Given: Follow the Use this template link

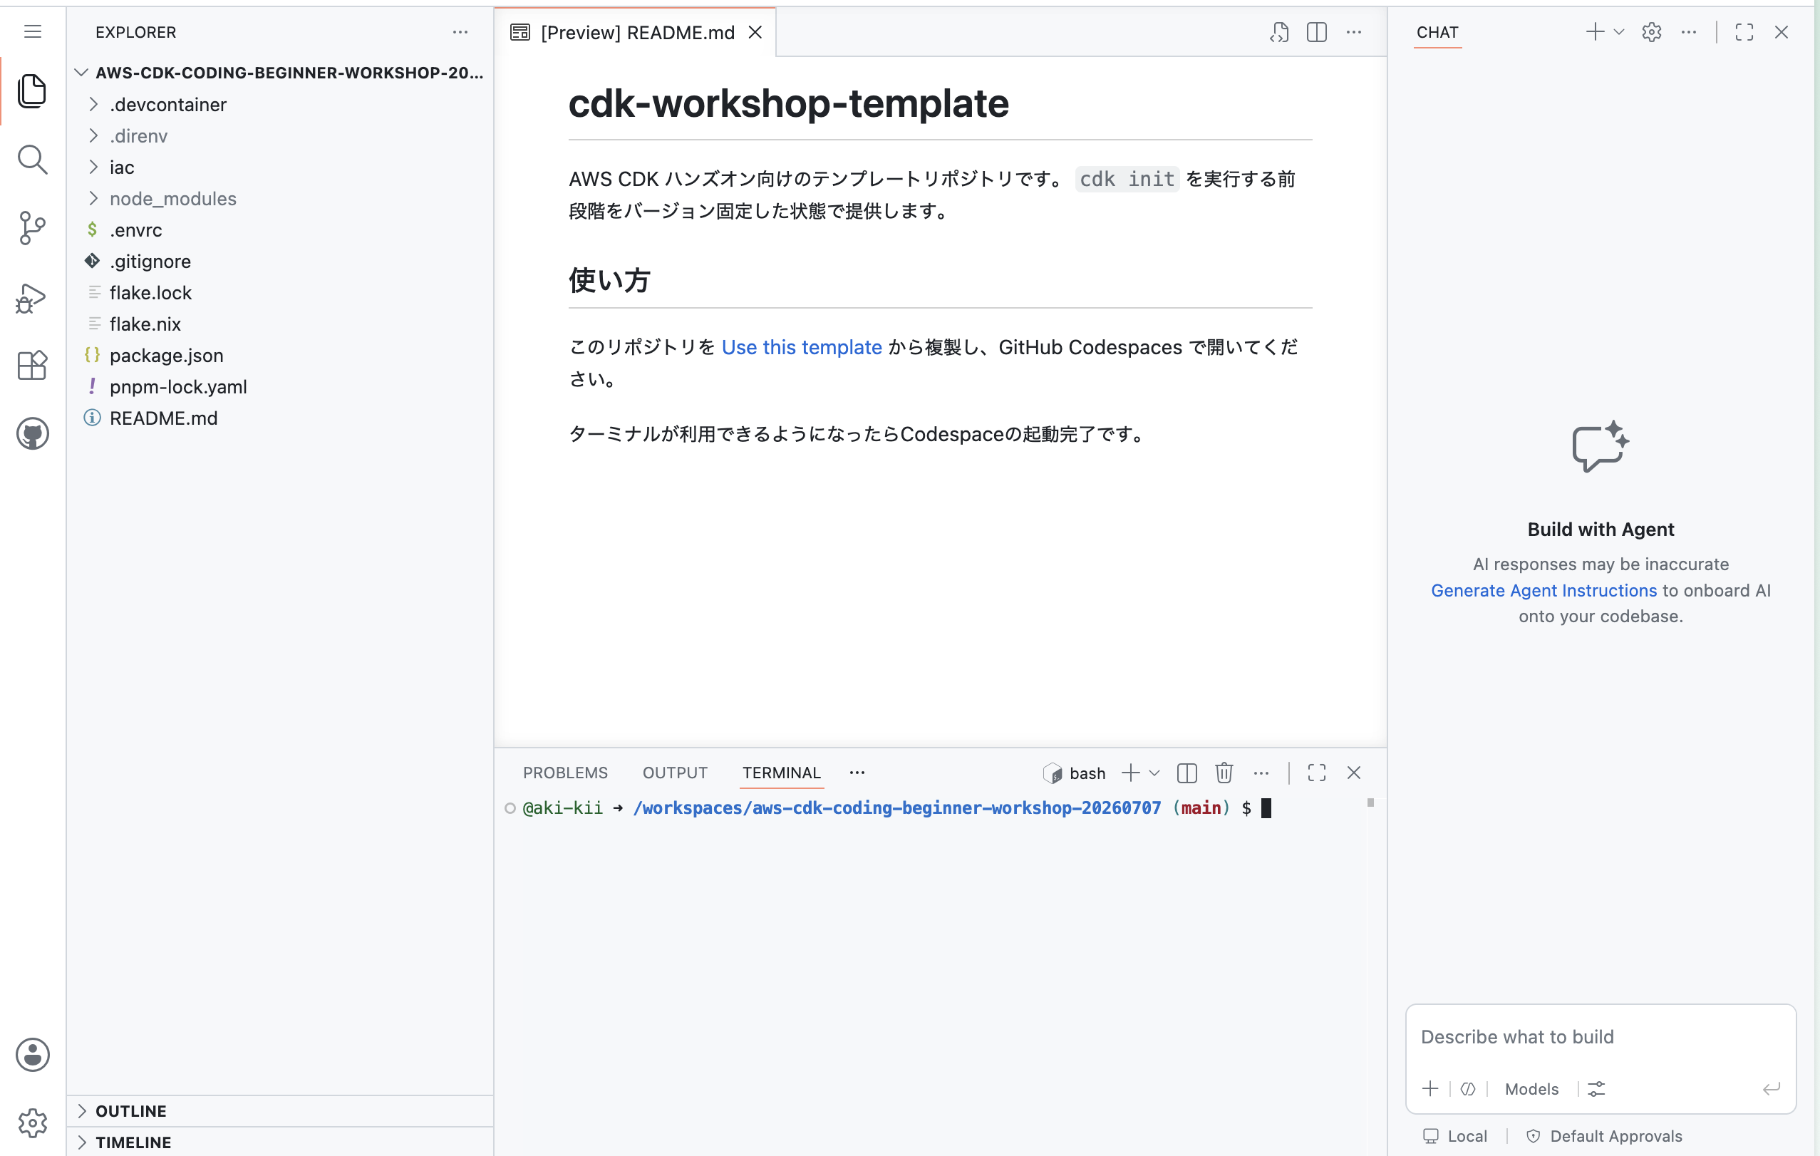Looking at the screenshot, I should 801,347.
